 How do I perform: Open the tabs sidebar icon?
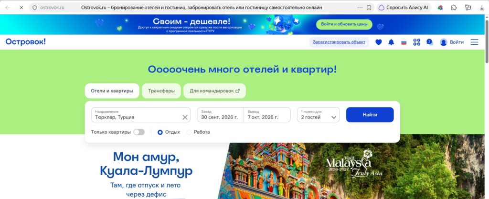pos(468,8)
